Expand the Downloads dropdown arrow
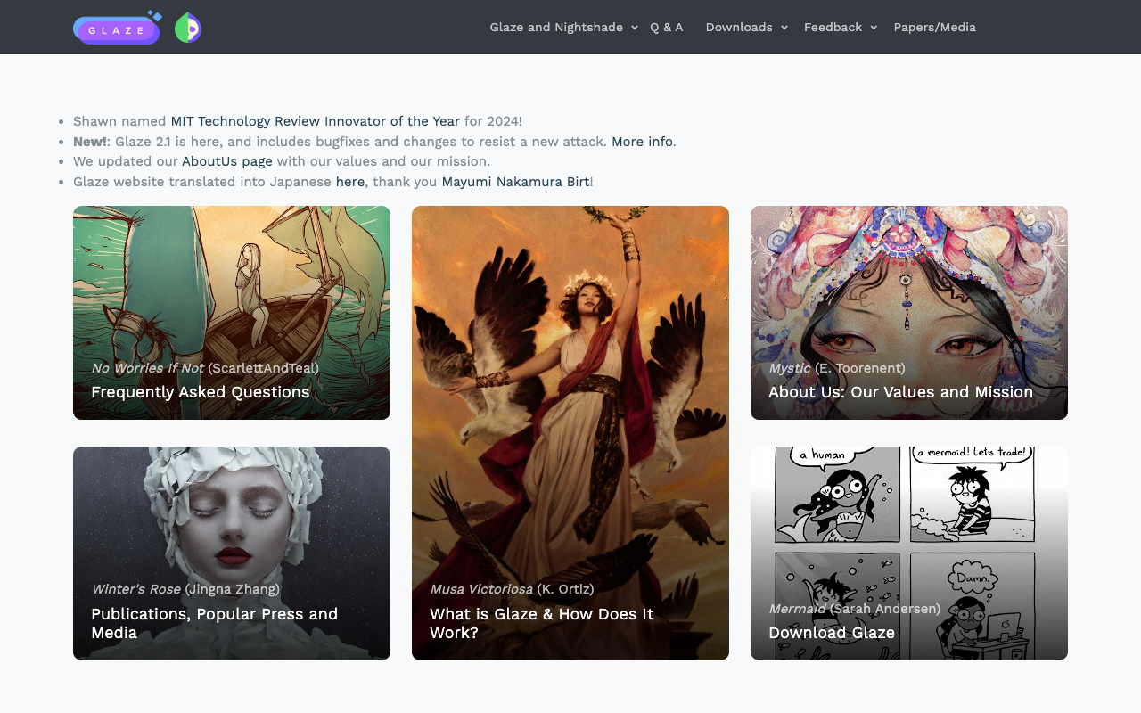Viewport: 1141px width, 713px height. tap(784, 28)
